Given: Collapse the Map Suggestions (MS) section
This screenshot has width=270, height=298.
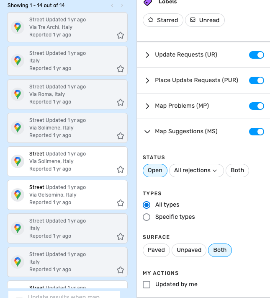Looking at the screenshot, I should 147,132.
